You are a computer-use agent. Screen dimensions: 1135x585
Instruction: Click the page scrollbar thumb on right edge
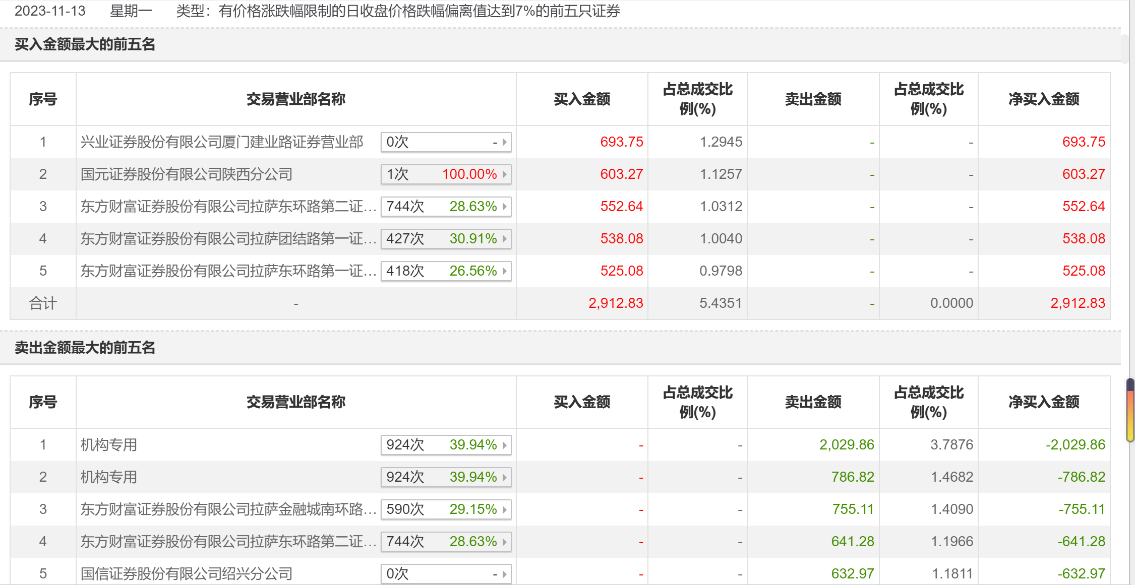pyautogui.click(x=1130, y=410)
